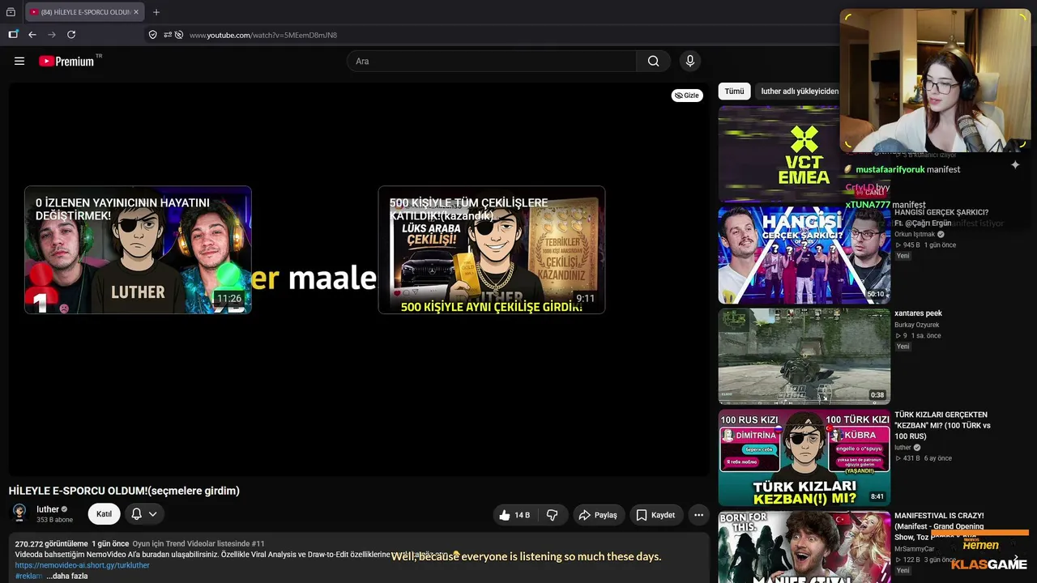Open the 'xantares peek' video thumbnail
Viewport: 1037px width, 583px height.
click(x=804, y=356)
